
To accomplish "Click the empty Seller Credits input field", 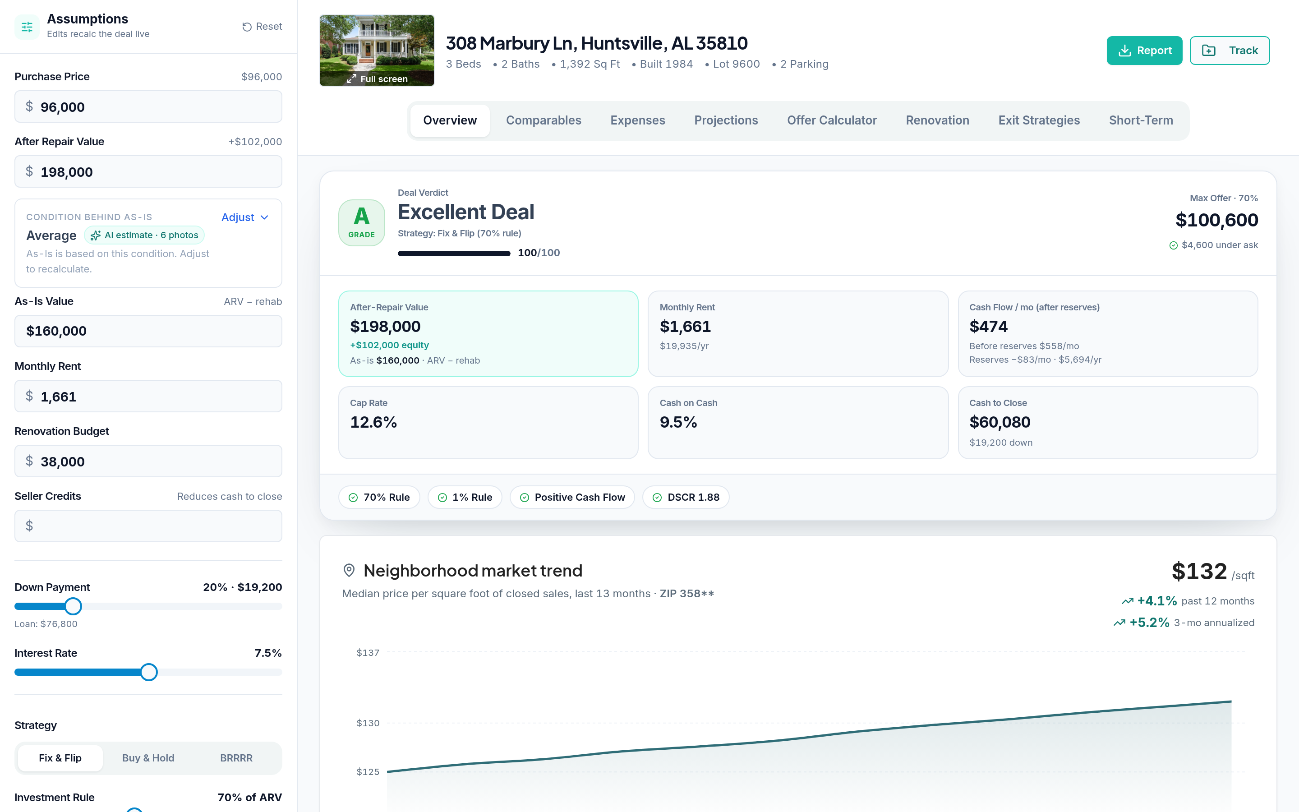I will coord(148,526).
